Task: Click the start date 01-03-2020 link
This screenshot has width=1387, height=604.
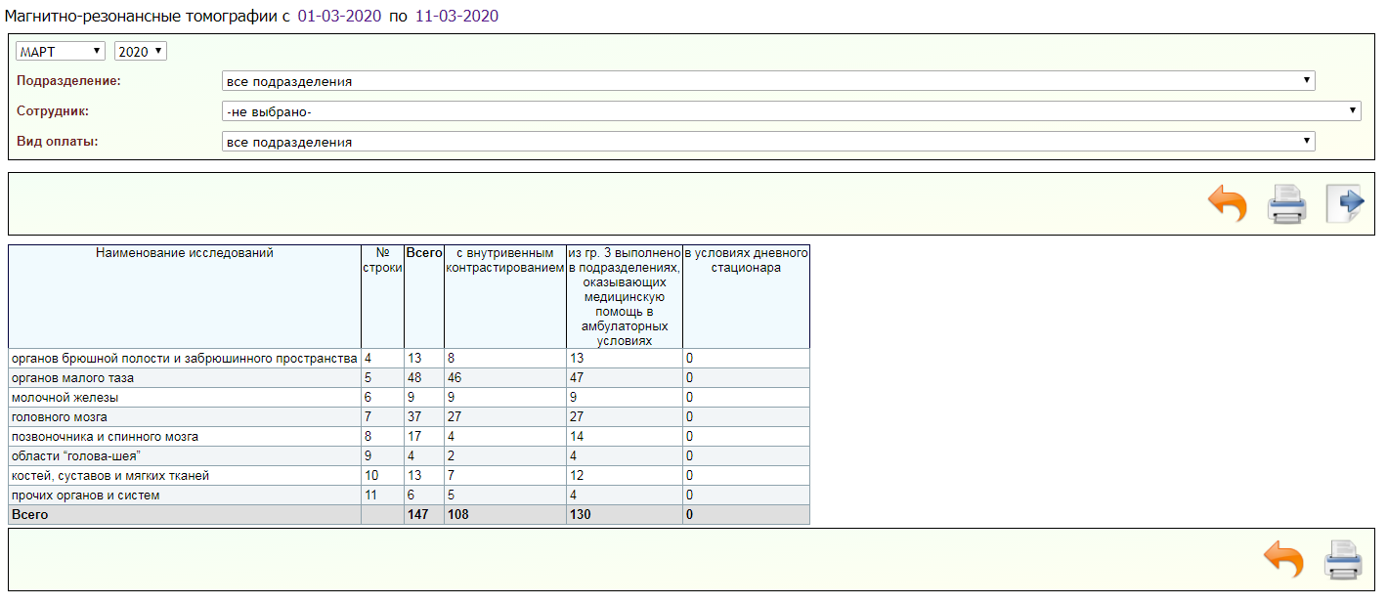Action: point(339,16)
